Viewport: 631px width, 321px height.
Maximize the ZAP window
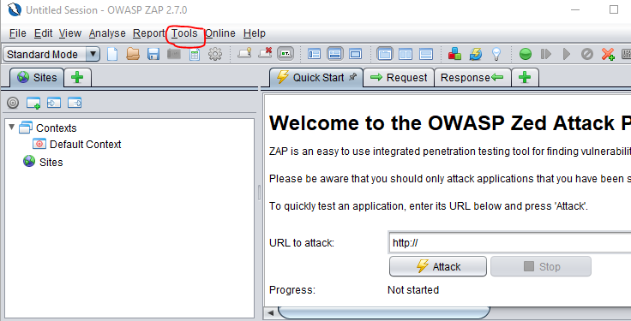point(613,9)
